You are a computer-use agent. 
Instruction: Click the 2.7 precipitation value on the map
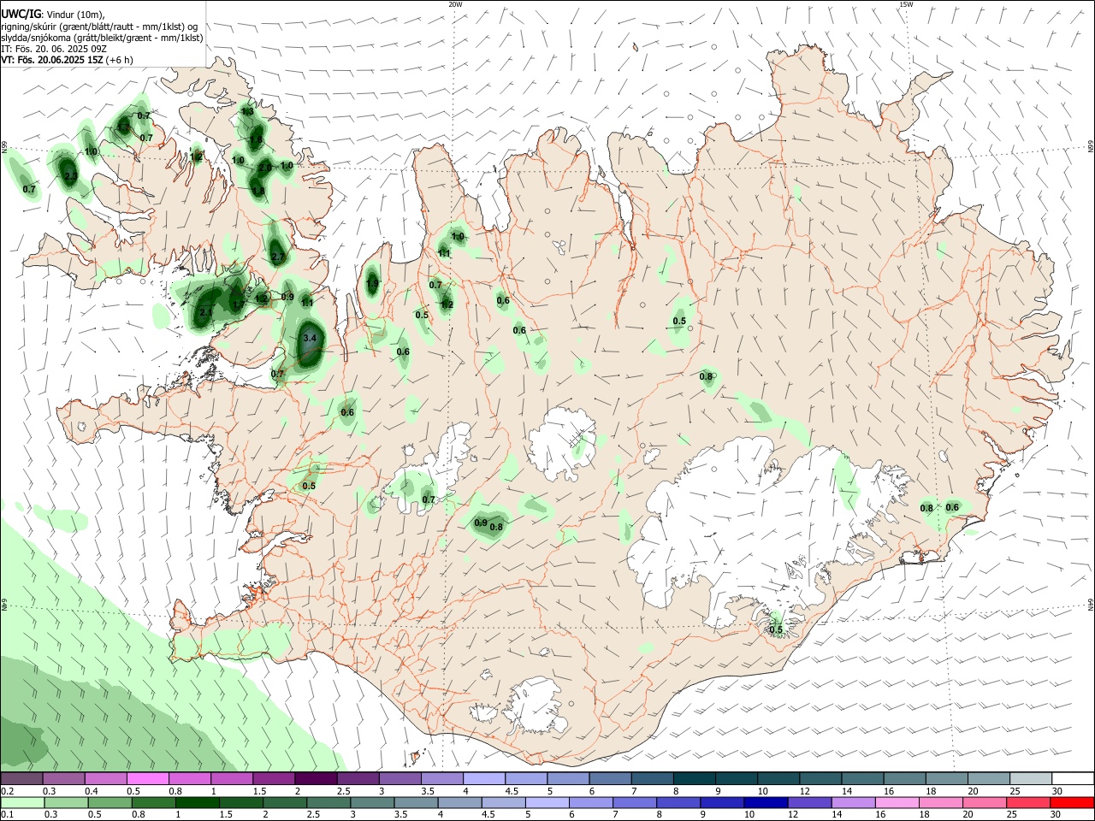tap(278, 257)
